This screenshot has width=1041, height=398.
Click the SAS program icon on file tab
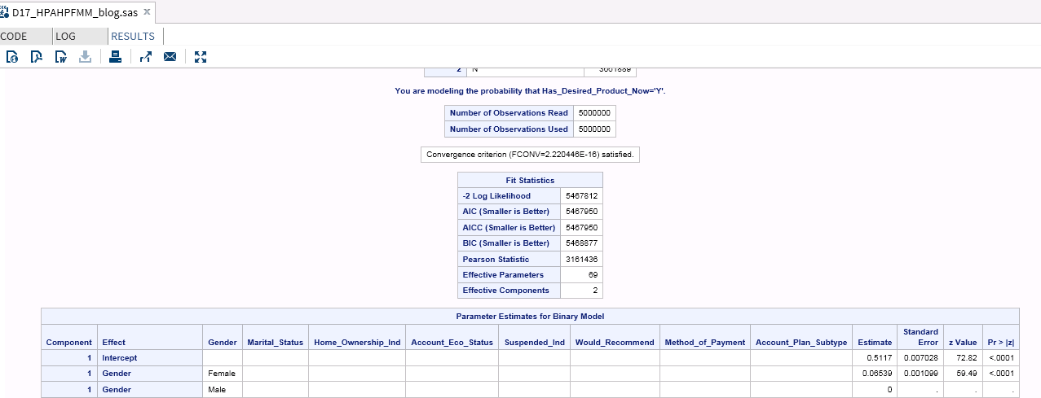(x=6, y=13)
